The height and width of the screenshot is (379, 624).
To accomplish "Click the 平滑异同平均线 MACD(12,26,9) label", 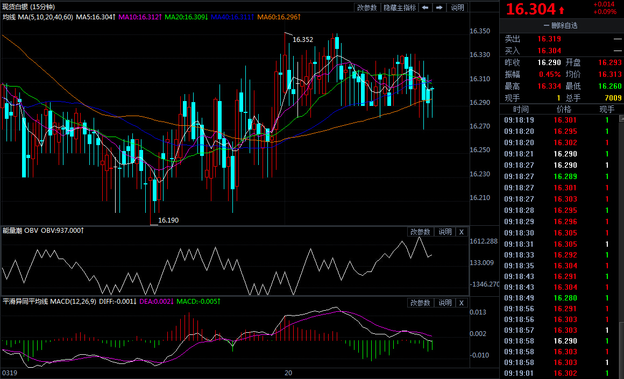I will 49,302.
